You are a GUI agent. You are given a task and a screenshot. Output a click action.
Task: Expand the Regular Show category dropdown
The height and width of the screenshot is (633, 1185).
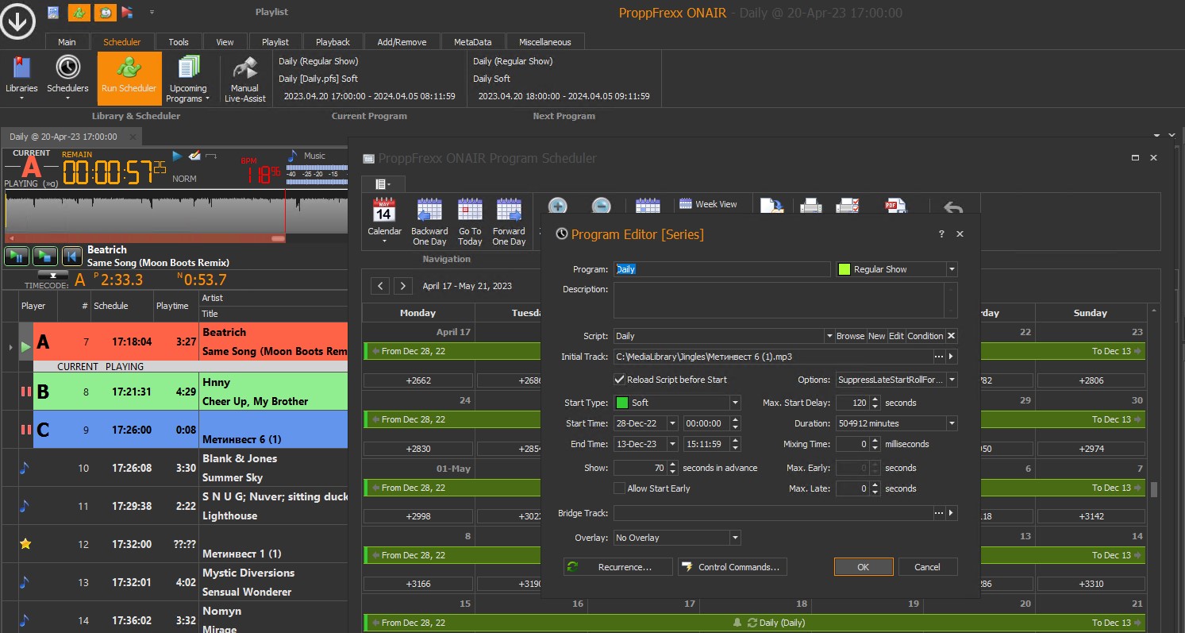click(x=951, y=269)
